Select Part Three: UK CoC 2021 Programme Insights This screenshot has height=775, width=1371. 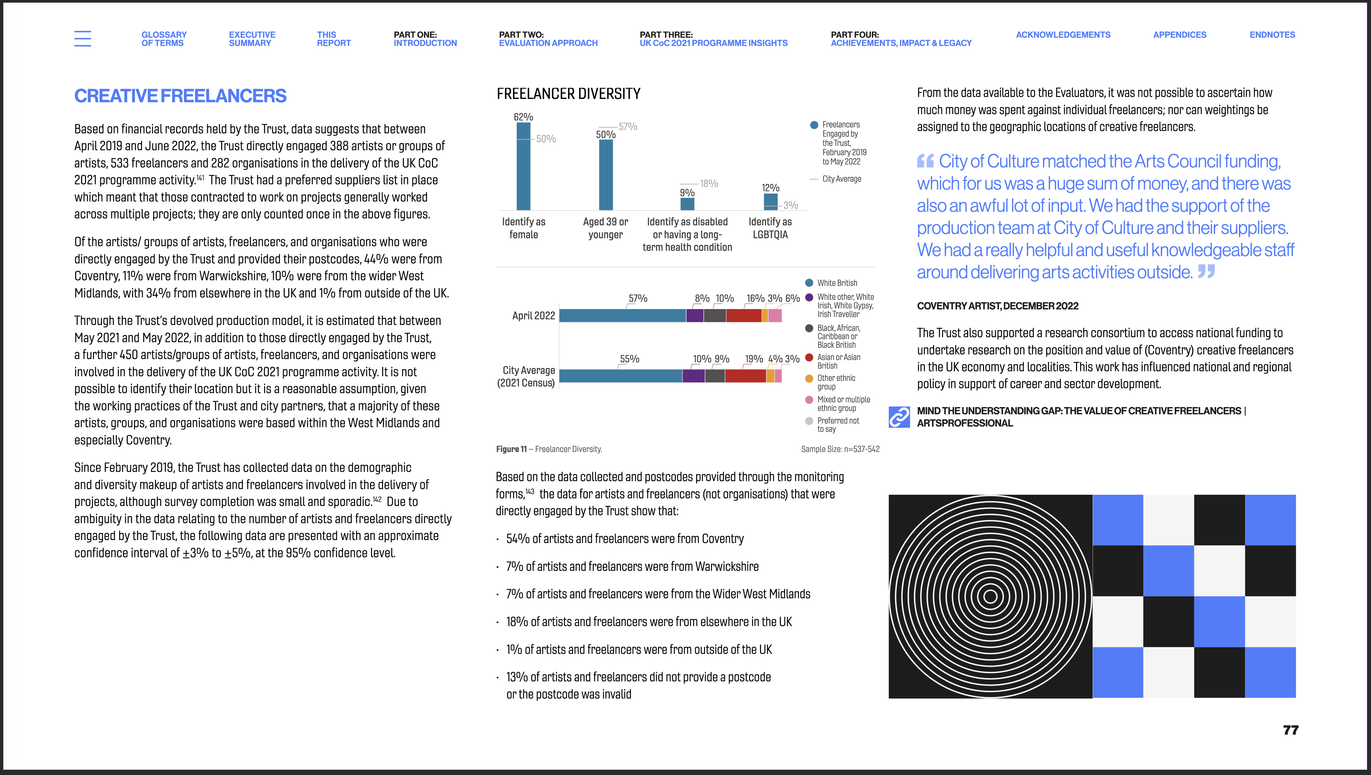[713, 39]
